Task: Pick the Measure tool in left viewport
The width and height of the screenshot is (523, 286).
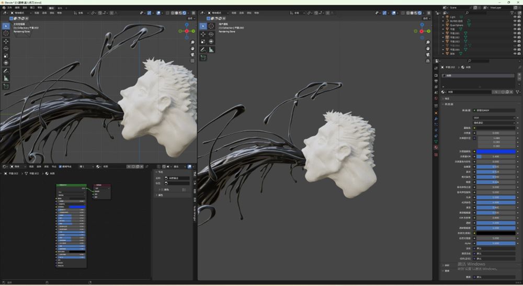Action: [6, 78]
